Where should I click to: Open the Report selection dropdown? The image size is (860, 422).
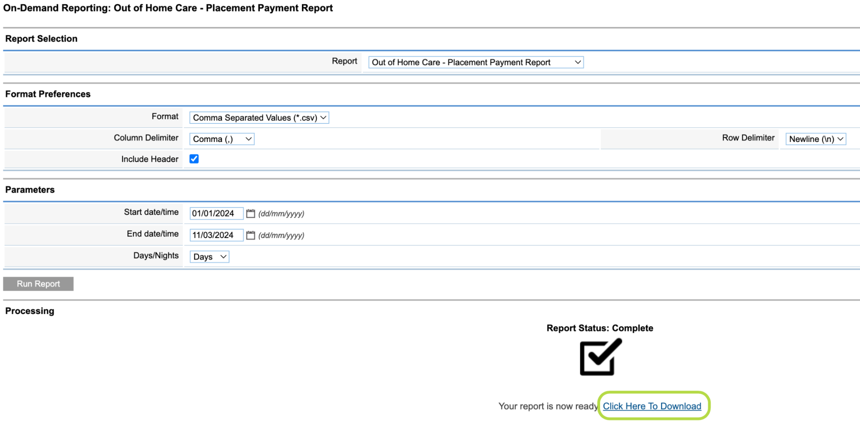point(475,62)
